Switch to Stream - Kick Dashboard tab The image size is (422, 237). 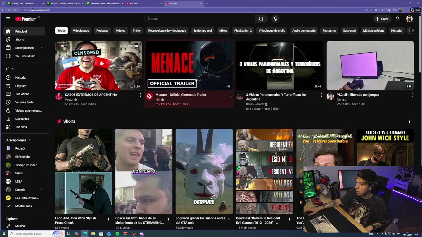tap(25, 3)
